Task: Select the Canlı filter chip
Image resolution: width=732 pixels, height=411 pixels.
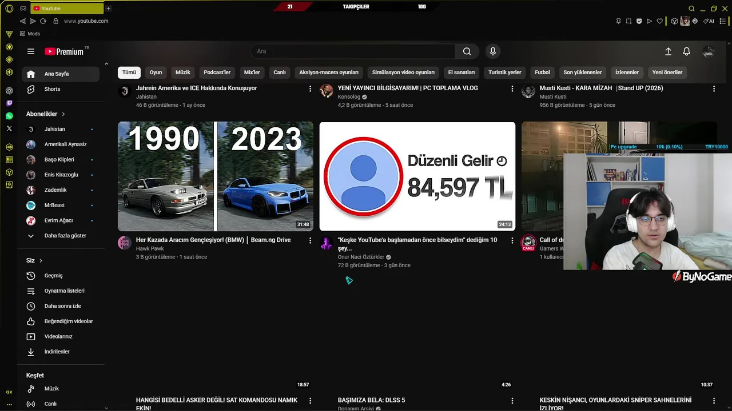Action: pyautogui.click(x=280, y=72)
